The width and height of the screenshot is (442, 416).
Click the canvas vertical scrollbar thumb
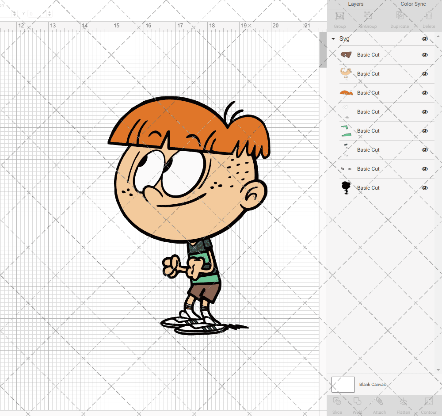pyautogui.click(x=323, y=50)
